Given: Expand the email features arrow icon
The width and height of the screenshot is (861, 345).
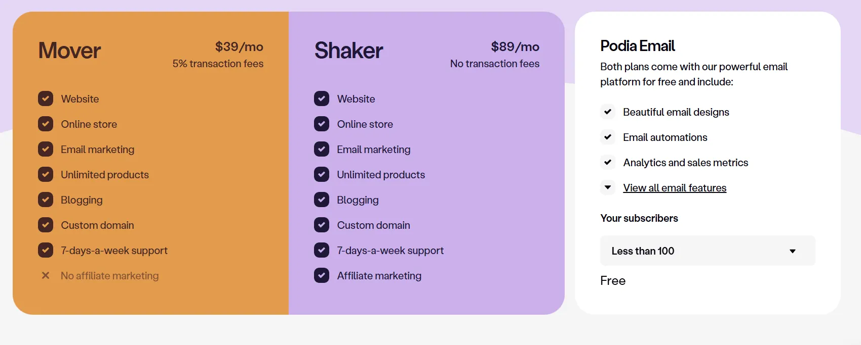Looking at the screenshot, I should 608,187.
